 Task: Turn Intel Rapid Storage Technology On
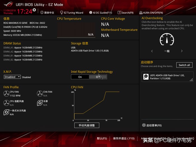coord(80,77)
